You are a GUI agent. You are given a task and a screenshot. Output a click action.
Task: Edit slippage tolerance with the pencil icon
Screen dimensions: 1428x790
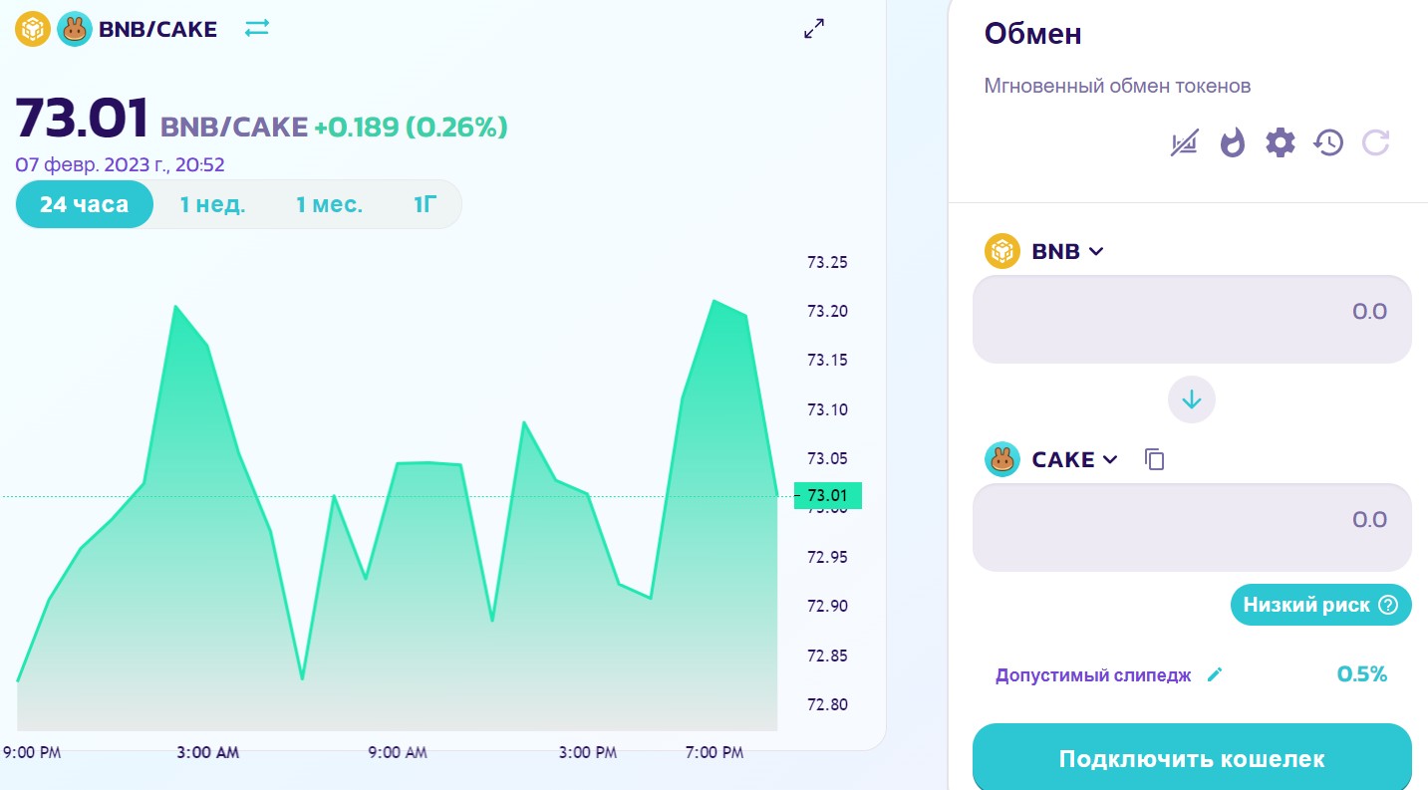pos(1214,674)
